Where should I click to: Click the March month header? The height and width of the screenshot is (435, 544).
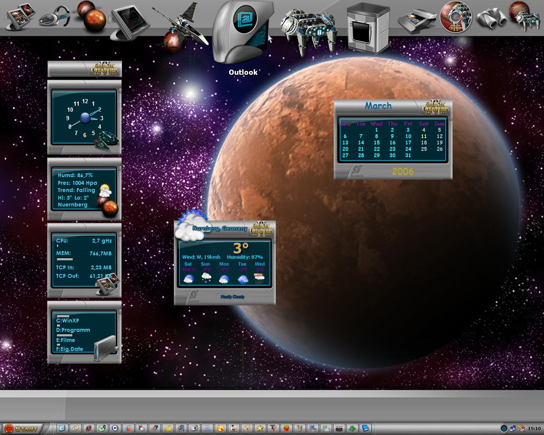[378, 106]
